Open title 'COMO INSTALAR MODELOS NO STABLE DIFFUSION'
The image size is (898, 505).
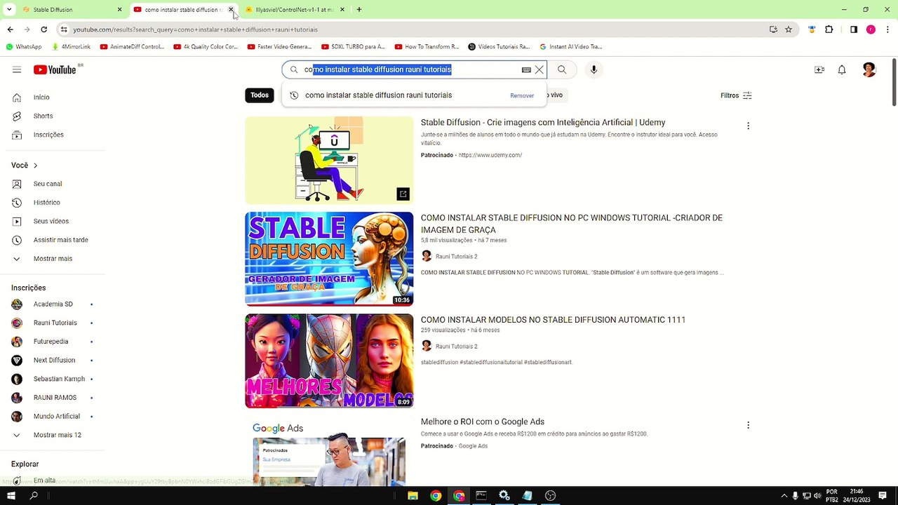point(553,320)
